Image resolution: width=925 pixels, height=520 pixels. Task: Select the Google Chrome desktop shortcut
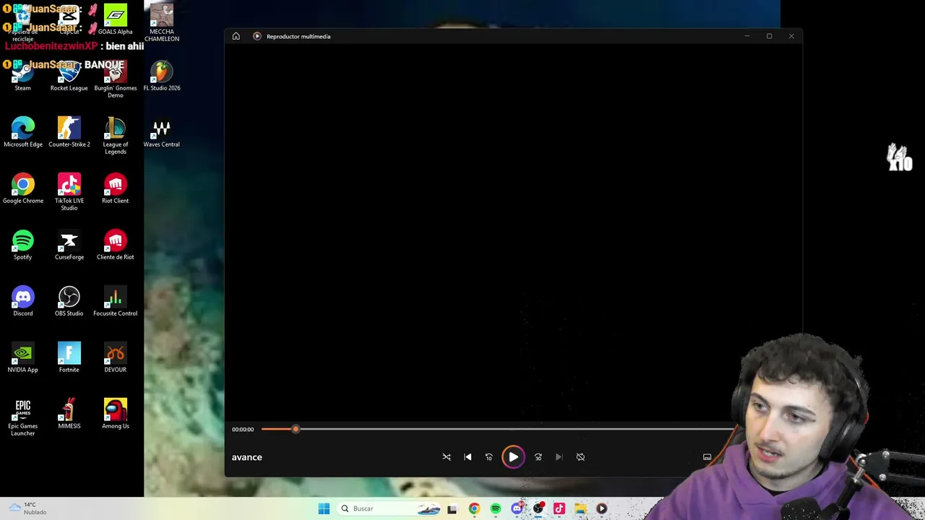tap(23, 188)
